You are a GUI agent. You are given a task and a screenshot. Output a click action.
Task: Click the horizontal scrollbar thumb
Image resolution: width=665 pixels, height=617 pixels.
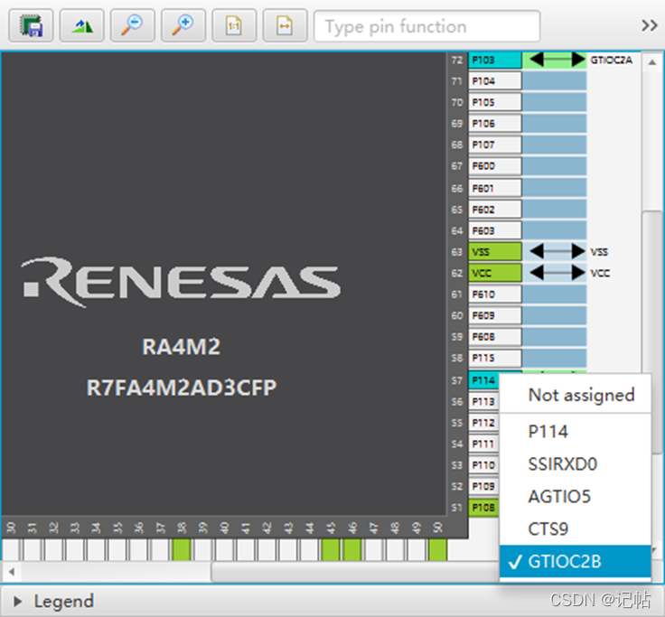click(x=355, y=572)
